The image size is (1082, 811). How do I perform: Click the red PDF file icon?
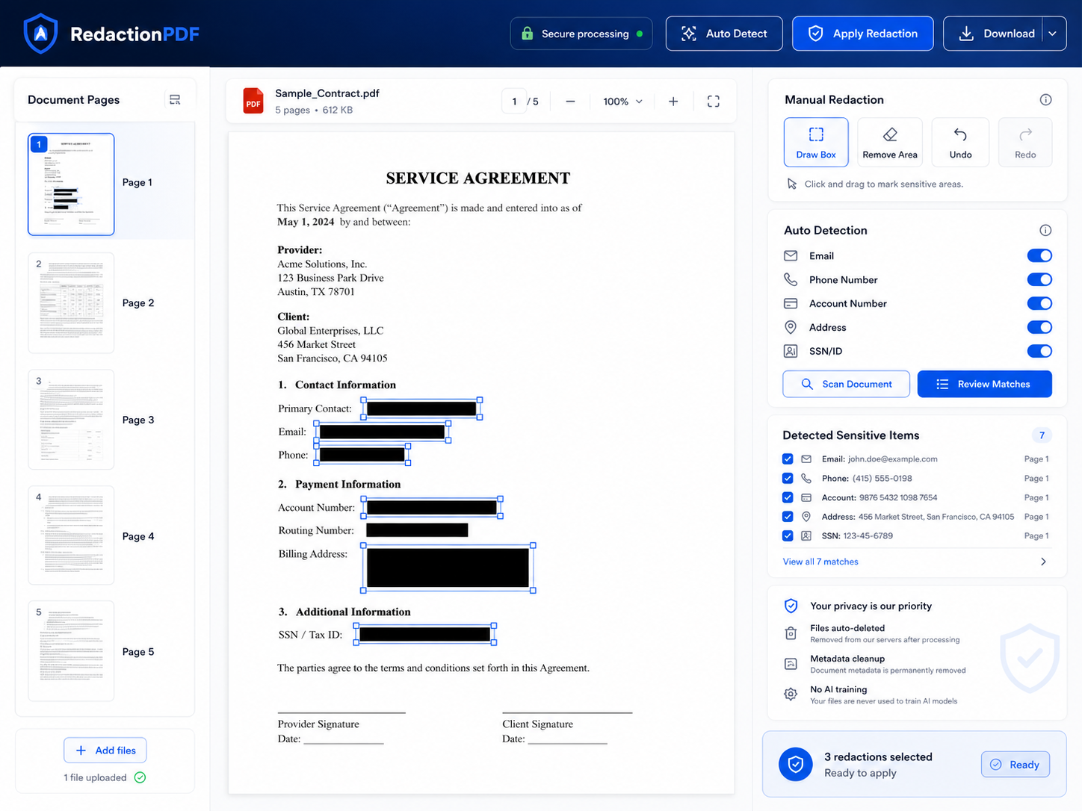[253, 101]
